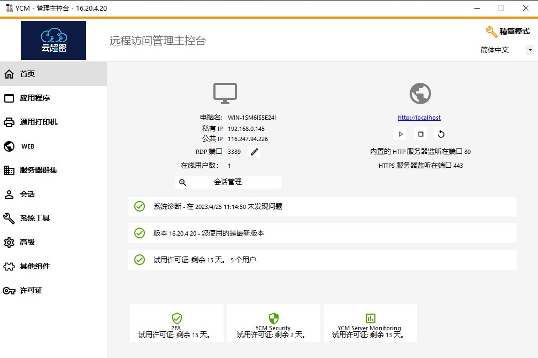Click the globe icon next to WEB
The image size is (538, 358).
click(x=9, y=146)
